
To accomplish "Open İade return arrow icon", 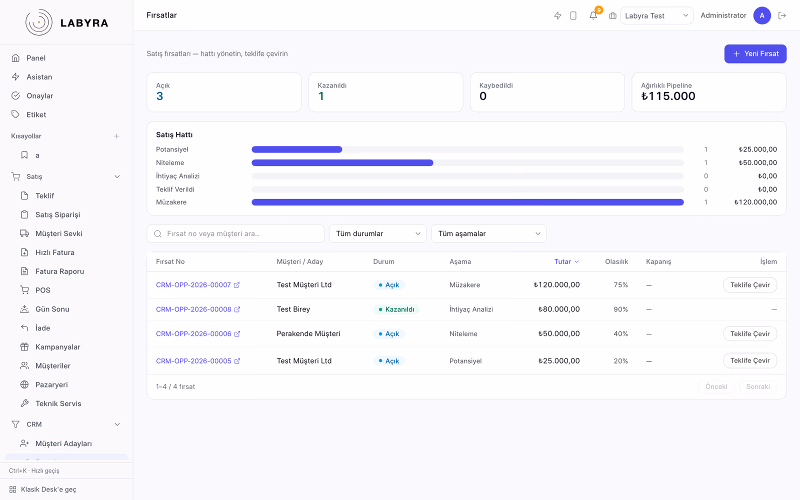I will (x=24, y=328).
